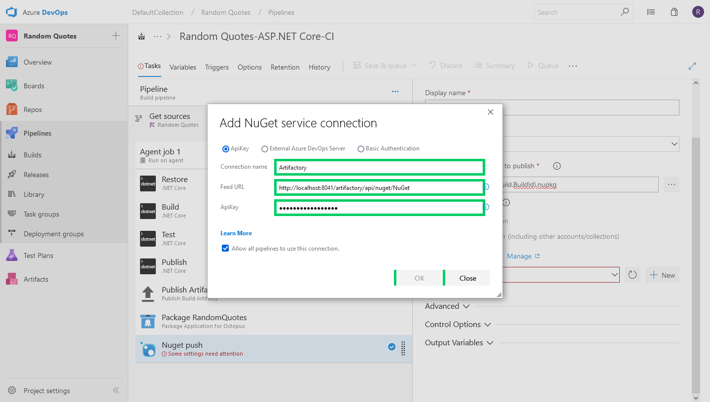Switch to the Options tab
710x402 pixels.
(249, 67)
